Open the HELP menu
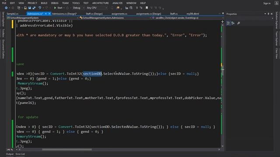 (x=143, y=3)
